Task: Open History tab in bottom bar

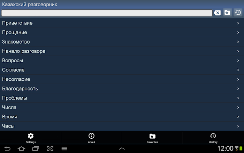Action: coord(213,138)
